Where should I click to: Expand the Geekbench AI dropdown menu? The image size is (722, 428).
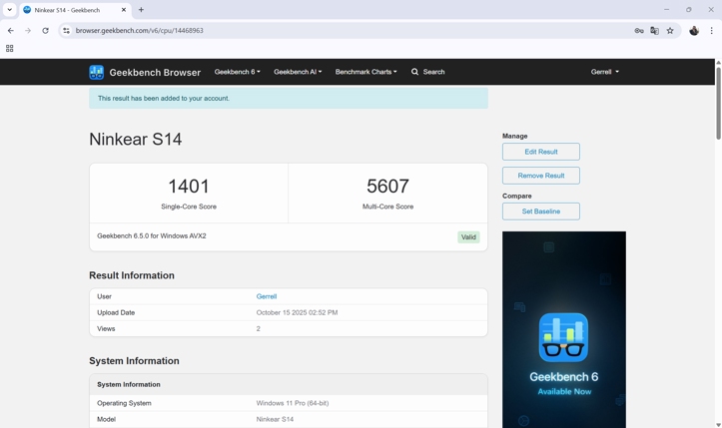tap(298, 72)
